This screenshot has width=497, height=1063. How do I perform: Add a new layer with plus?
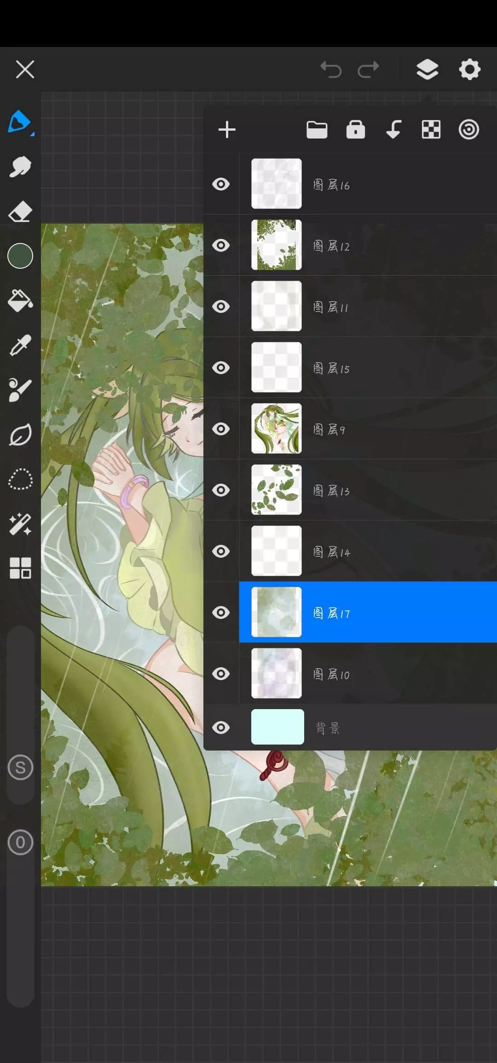(x=227, y=130)
